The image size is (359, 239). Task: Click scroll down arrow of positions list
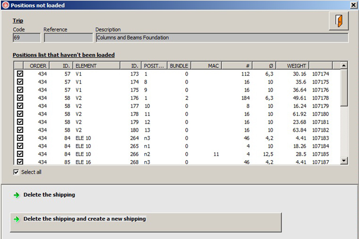point(344,160)
